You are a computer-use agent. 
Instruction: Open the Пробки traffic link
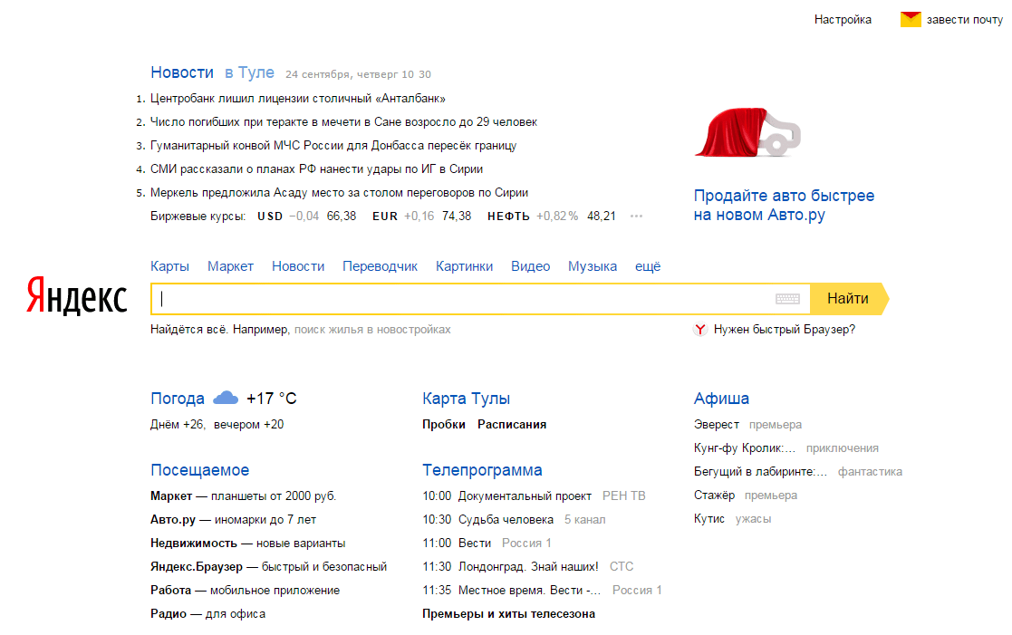tap(443, 425)
